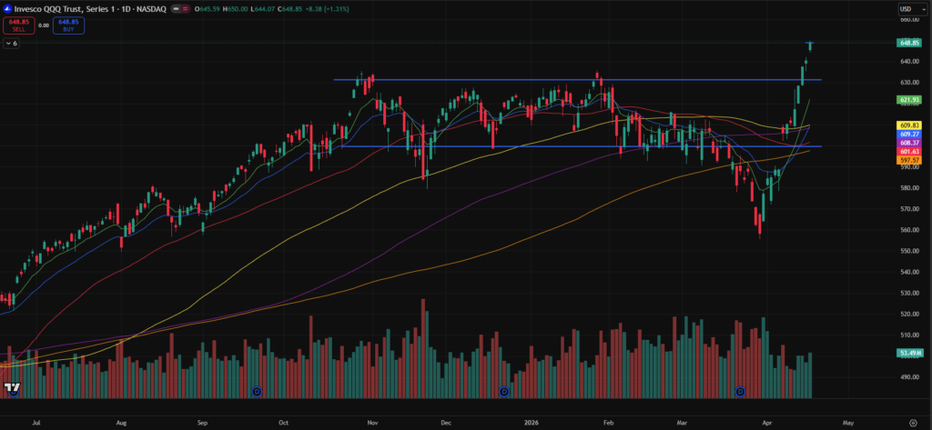Click the TradingView logo in the chart corner

[13, 389]
